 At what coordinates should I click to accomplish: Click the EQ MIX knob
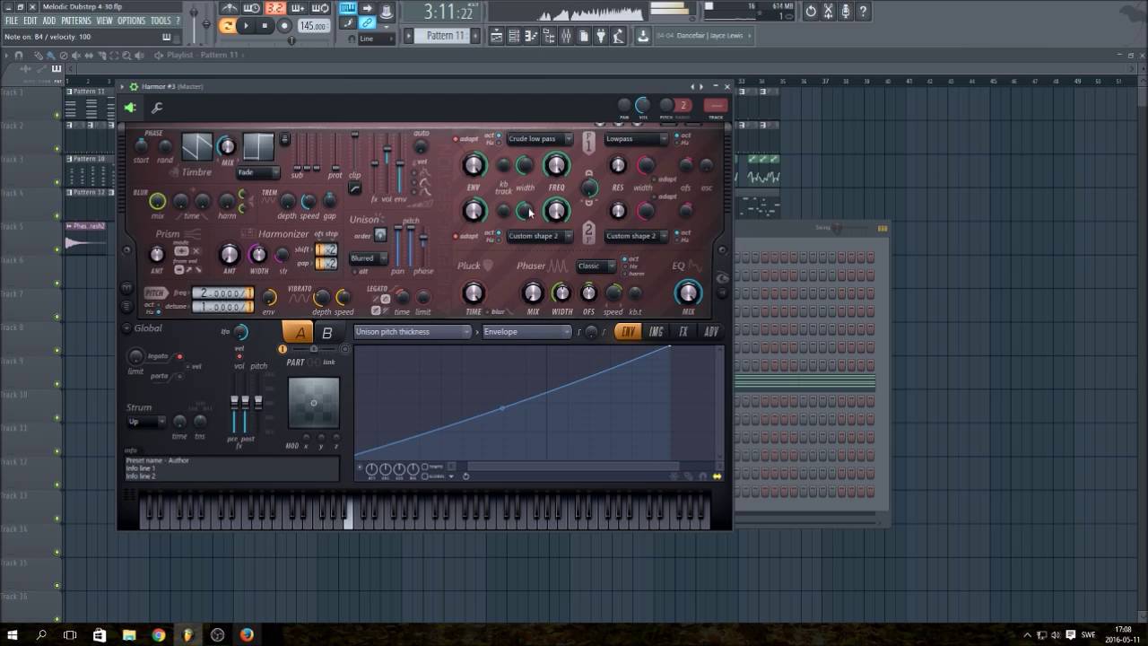pyautogui.click(x=688, y=292)
